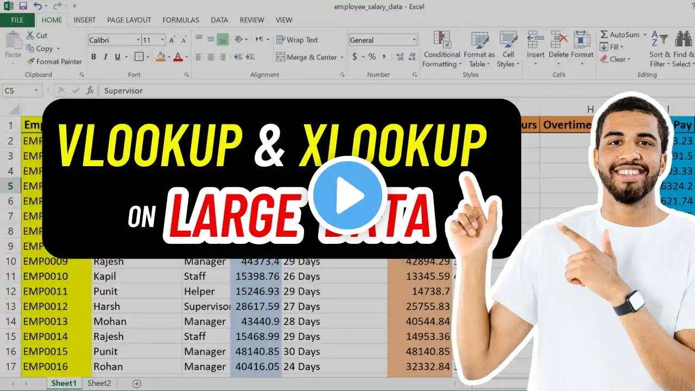Screen dimensions: 695x391
Task: Click the Center alignment icon
Action: pos(211,56)
